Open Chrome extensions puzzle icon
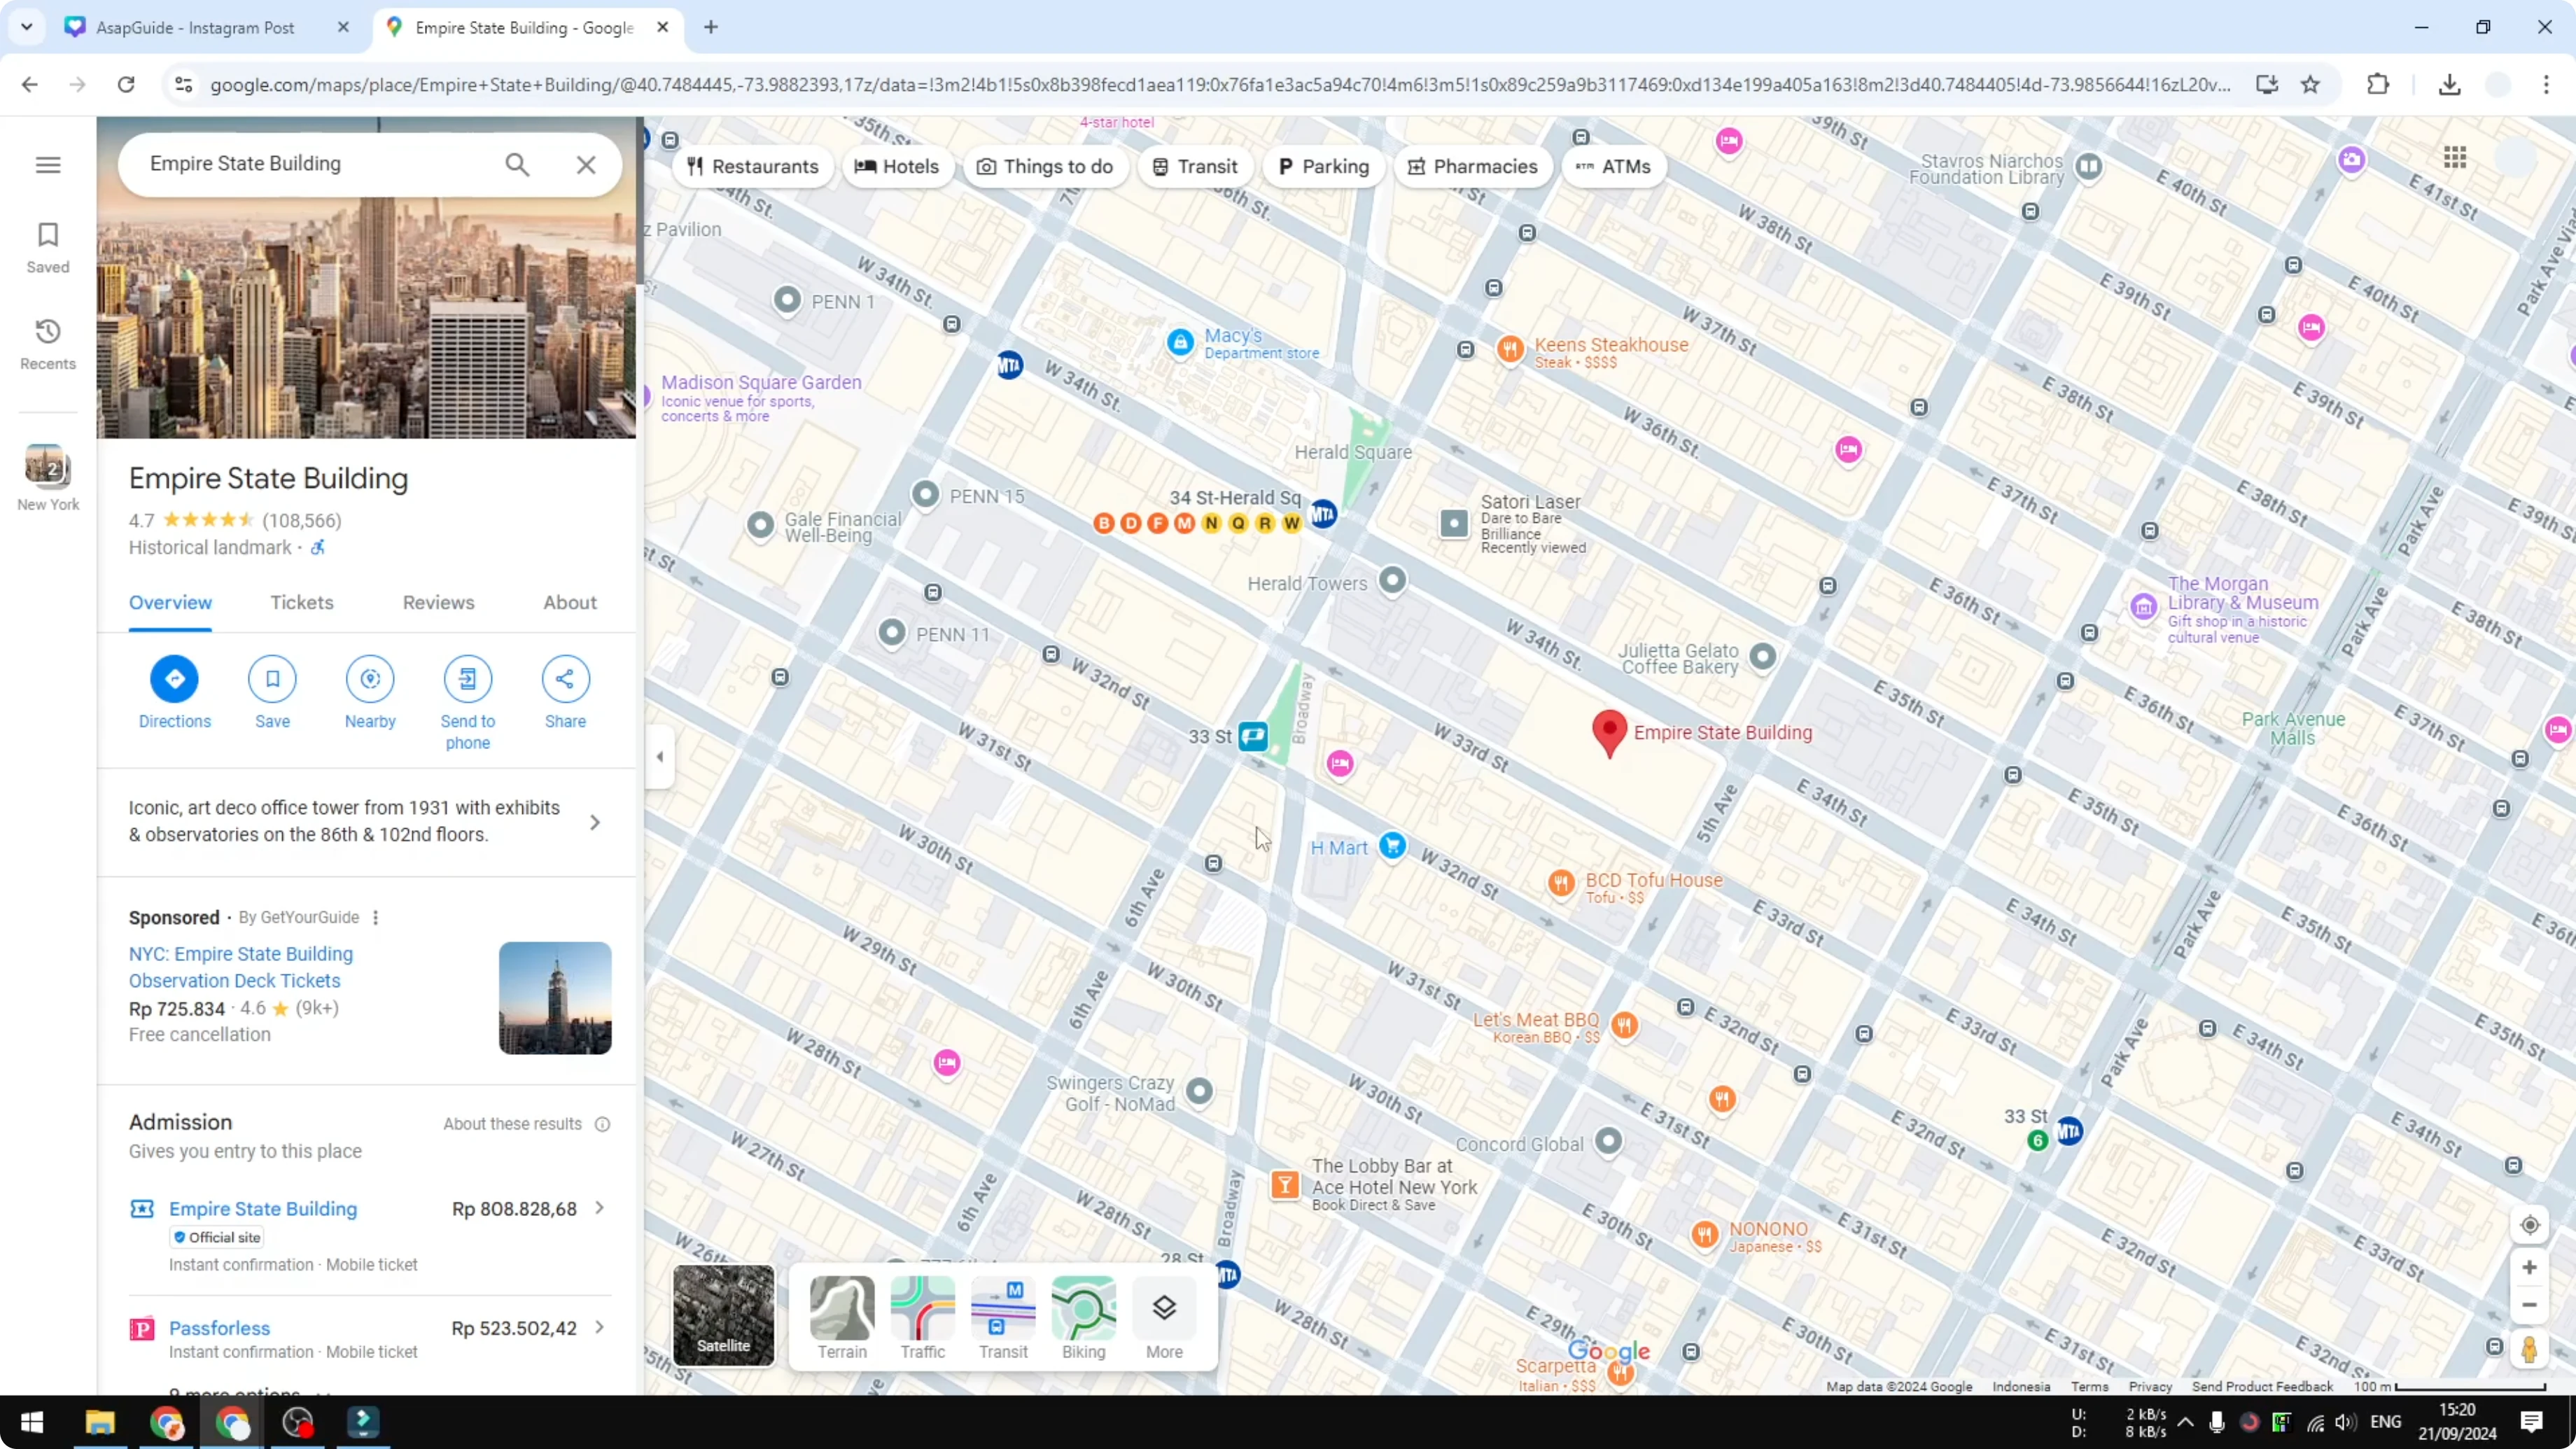 [2378, 85]
